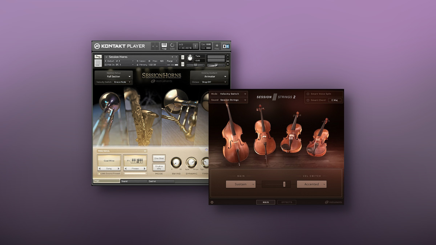Close the Session Horns instrument with X

pos(228,55)
